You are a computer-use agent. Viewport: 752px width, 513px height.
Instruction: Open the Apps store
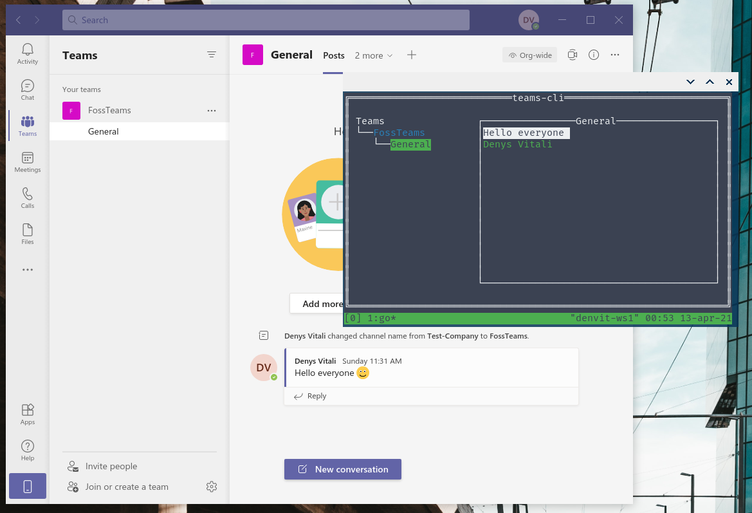point(27,414)
